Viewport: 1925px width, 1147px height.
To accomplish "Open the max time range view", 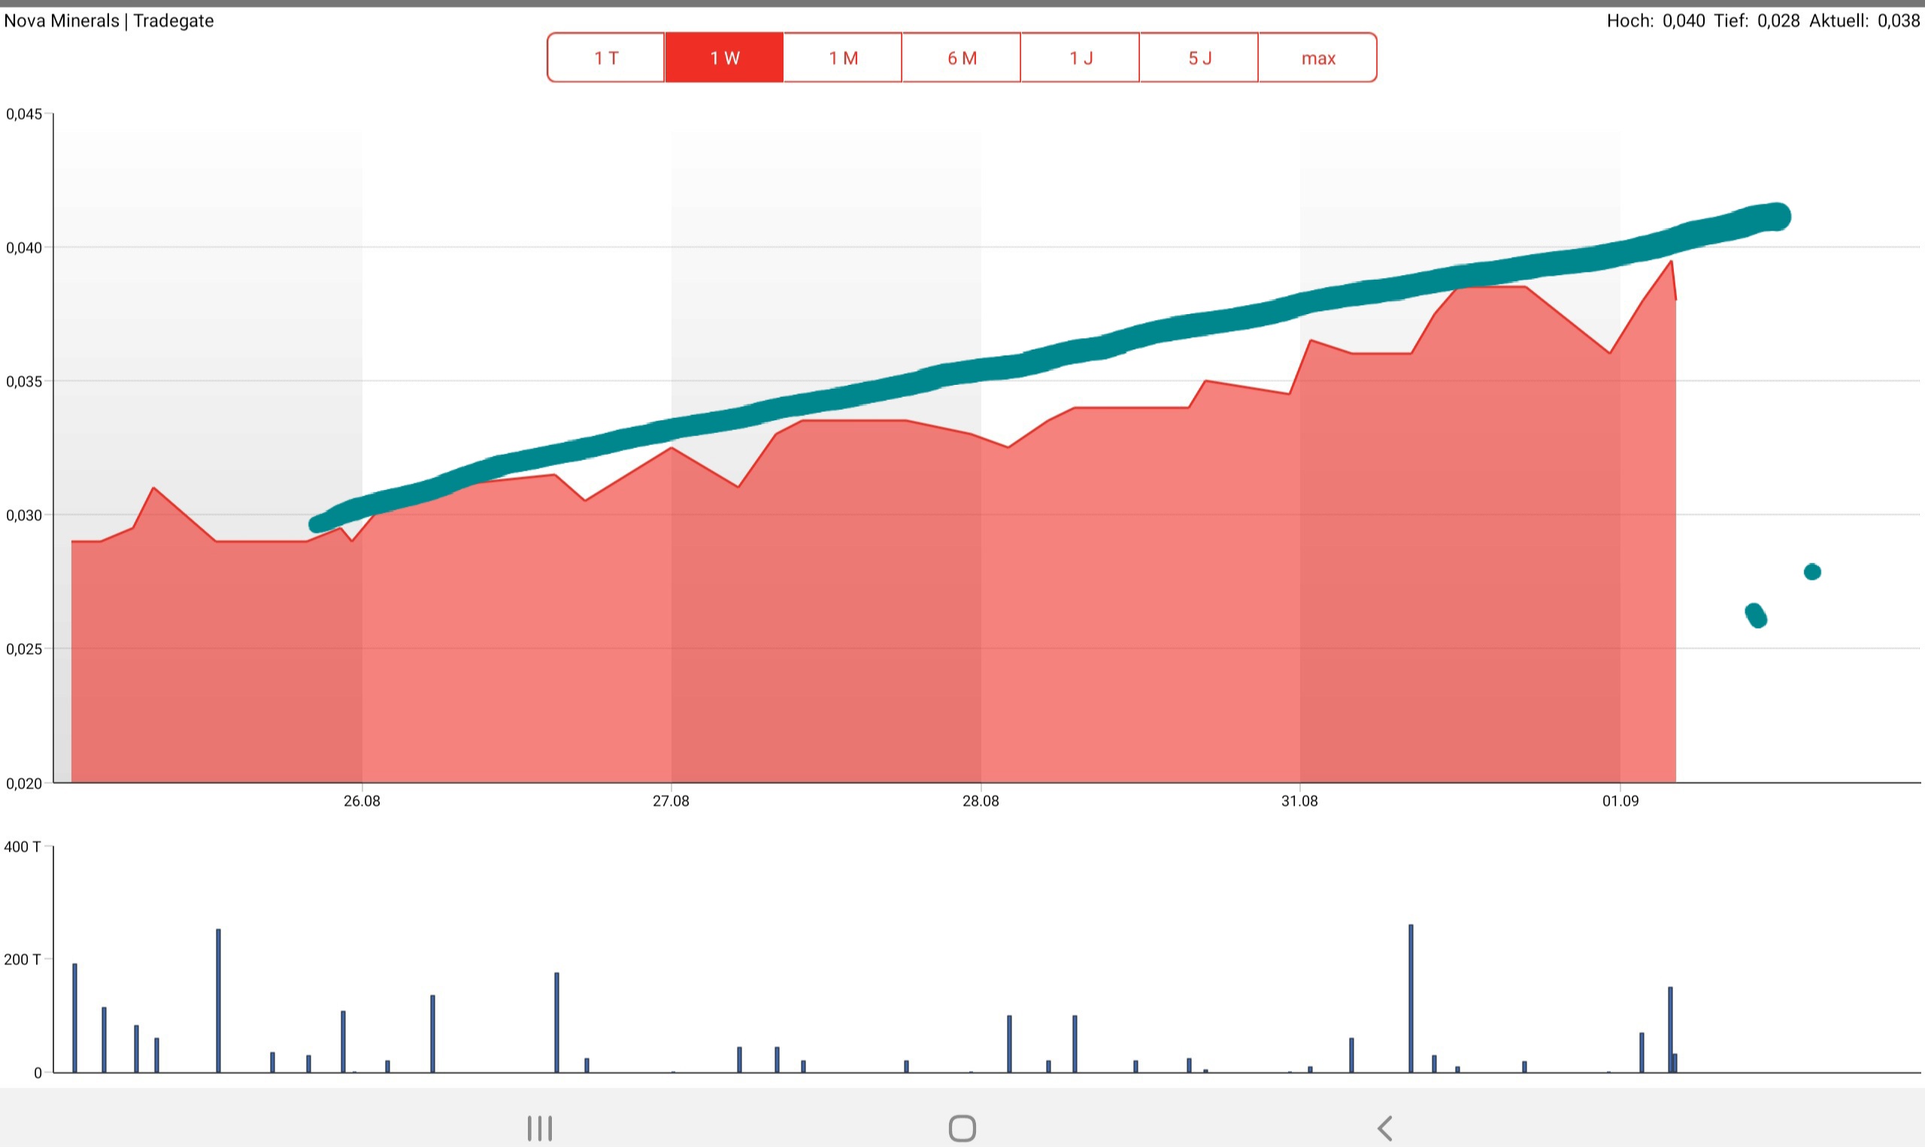I will tap(1317, 58).
